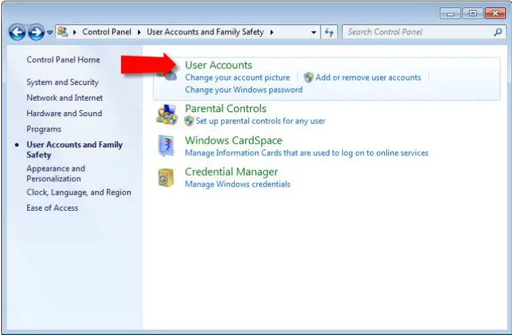Select User Accounts and Family Safety in sidebar

tap(74, 149)
